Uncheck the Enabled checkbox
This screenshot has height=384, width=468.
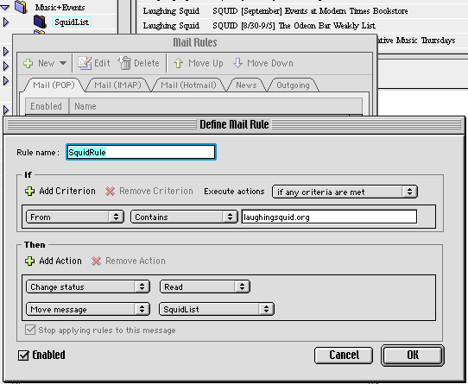coord(23,356)
